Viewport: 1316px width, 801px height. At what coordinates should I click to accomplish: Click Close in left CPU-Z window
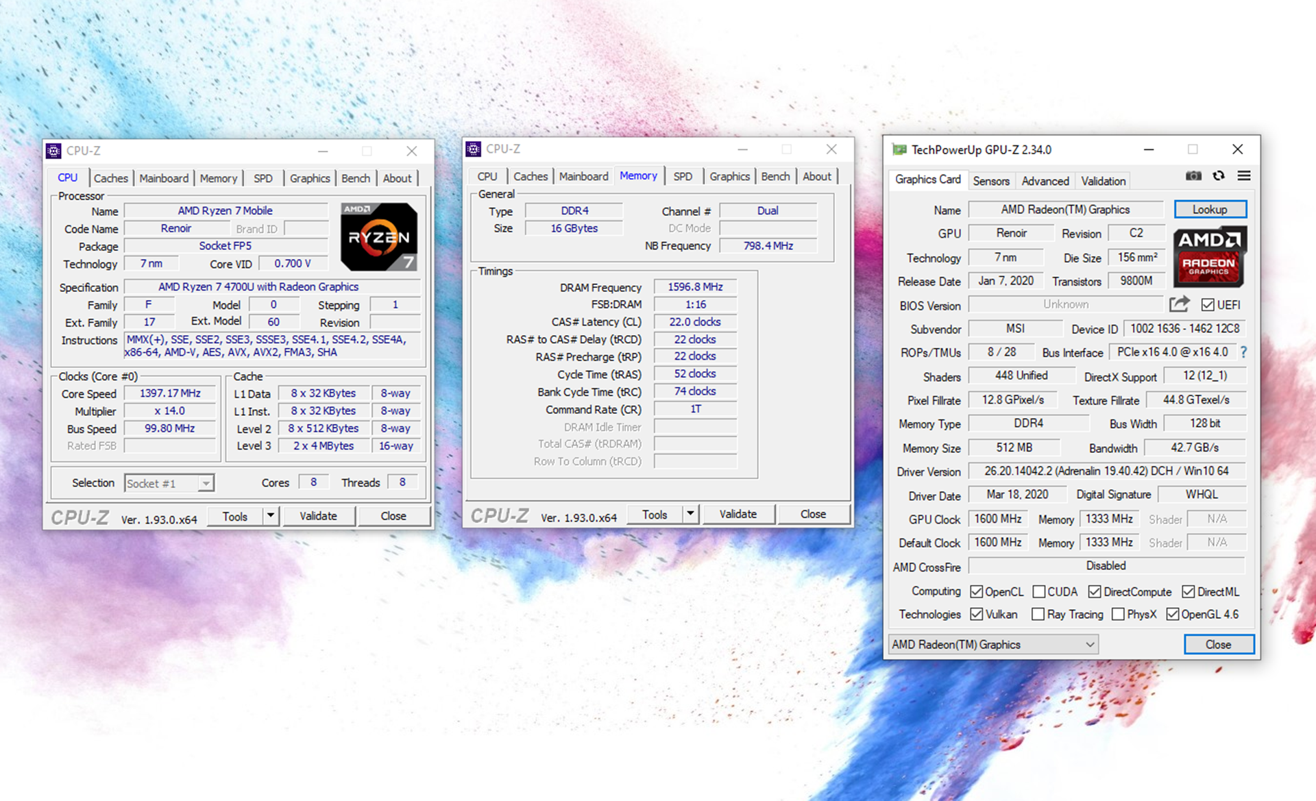point(393,516)
